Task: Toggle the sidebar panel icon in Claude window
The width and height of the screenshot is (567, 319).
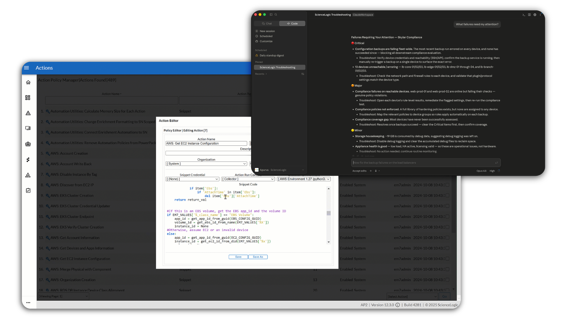Action: point(271,14)
